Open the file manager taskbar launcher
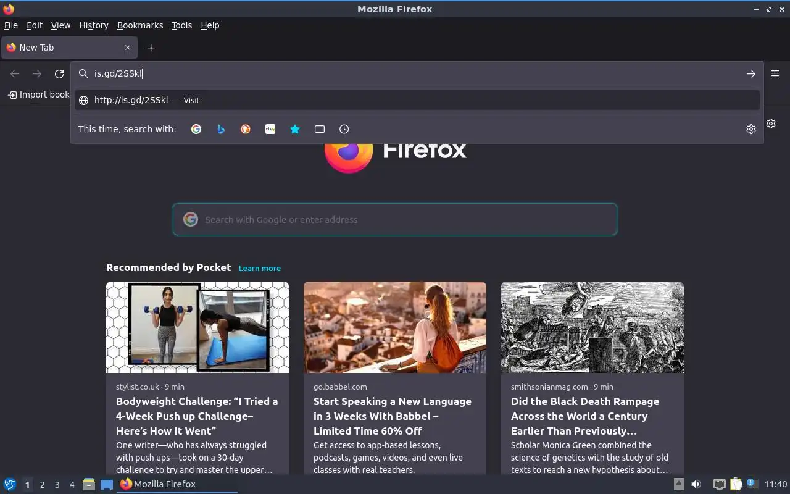Image resolution: width=790 pixels, height=494 pixels. coord(89,484)
